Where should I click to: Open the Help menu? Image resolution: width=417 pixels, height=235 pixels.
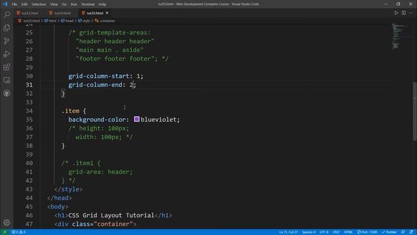[x=102, y=5]
